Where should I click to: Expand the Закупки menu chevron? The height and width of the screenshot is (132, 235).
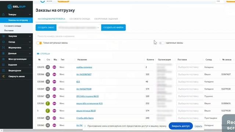click(x=30, y=36)
